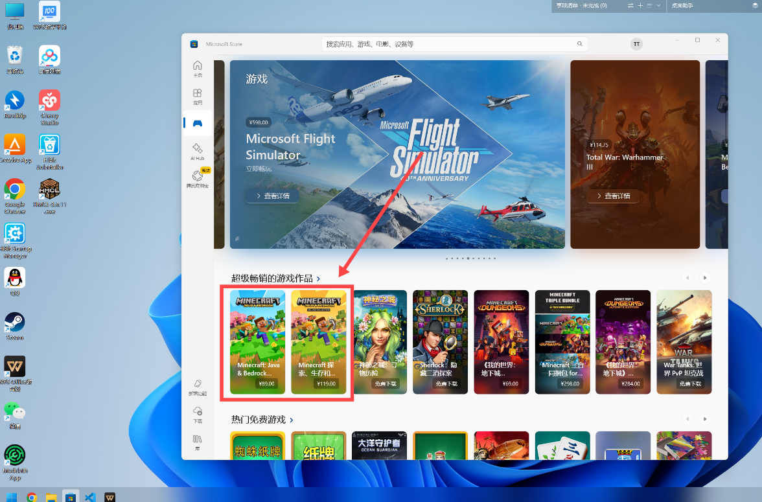Open Visual Studio Code from the taskbar

tap(91, 496)
